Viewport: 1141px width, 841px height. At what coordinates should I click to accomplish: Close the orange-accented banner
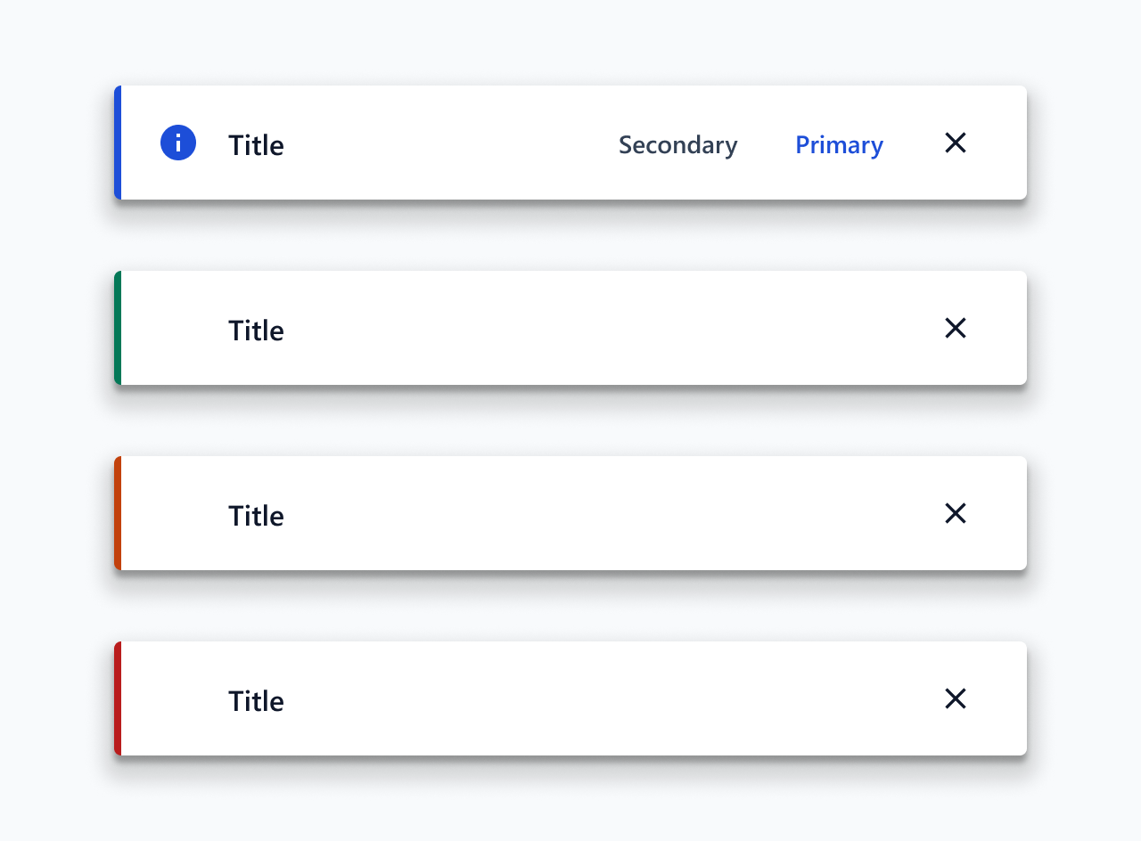coord(956,513)
